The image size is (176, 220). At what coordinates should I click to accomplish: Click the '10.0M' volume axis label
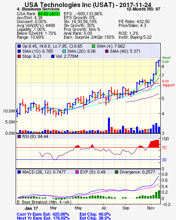[x=9, y=111]
